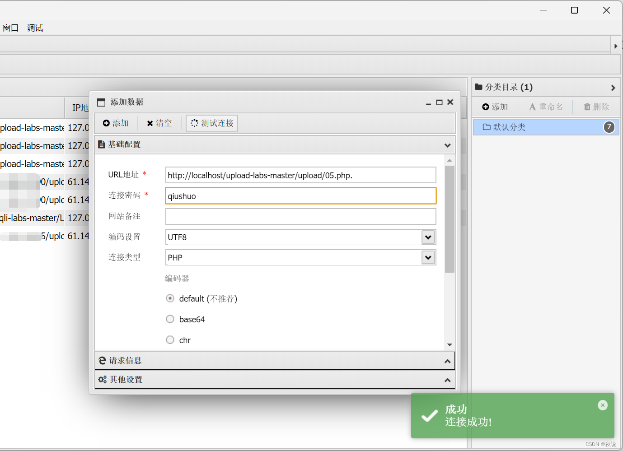623x451 pixels.
Task: Close the main application window
Action: tap(606, 10)
